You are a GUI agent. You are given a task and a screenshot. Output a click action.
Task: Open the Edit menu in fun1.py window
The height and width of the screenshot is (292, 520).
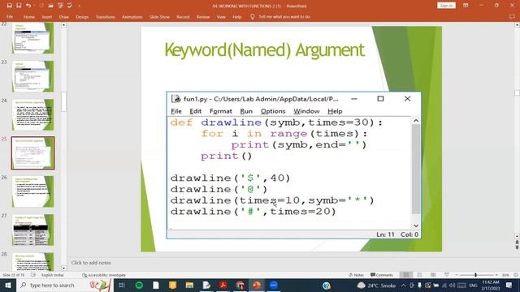(195, 111)
